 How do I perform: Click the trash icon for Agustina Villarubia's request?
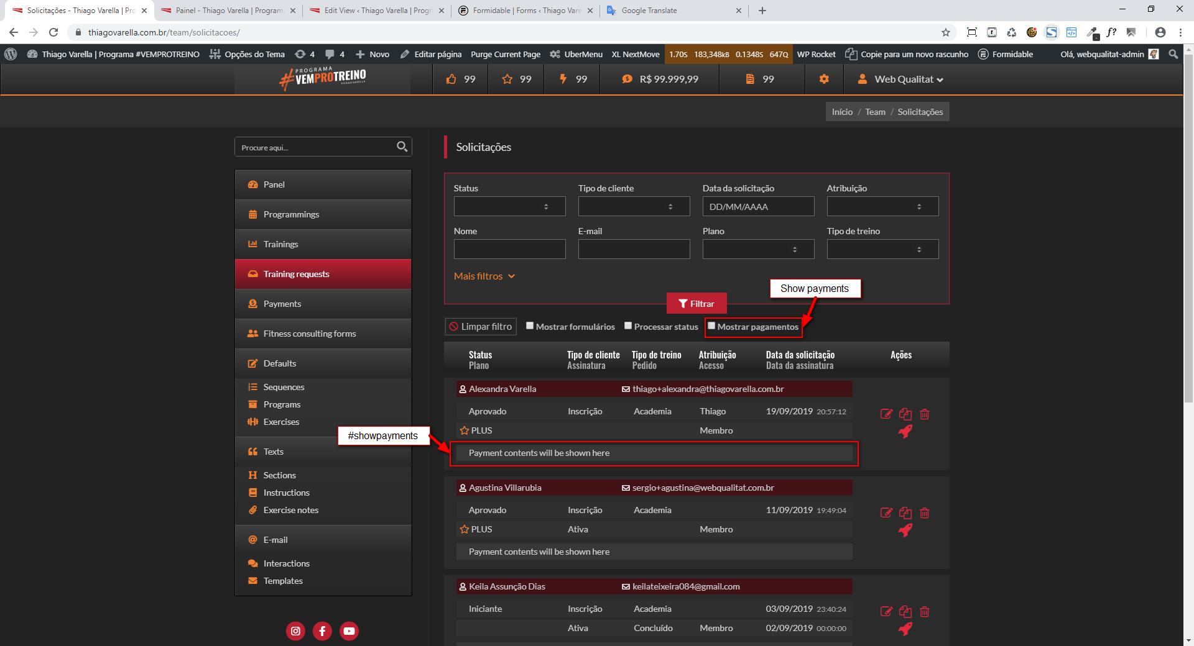(925, 512)
